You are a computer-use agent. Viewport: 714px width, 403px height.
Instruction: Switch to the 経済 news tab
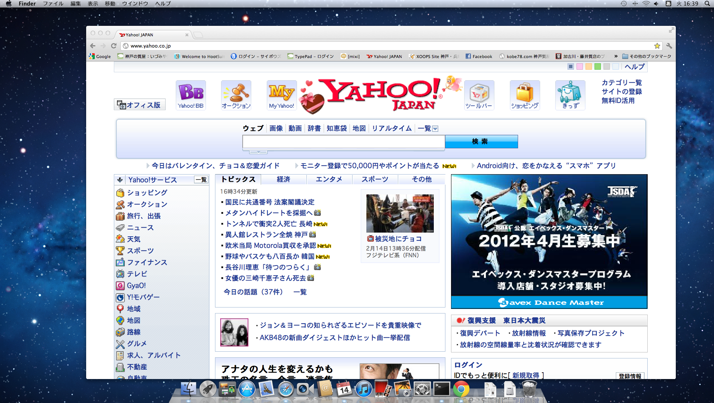point(284,179)
